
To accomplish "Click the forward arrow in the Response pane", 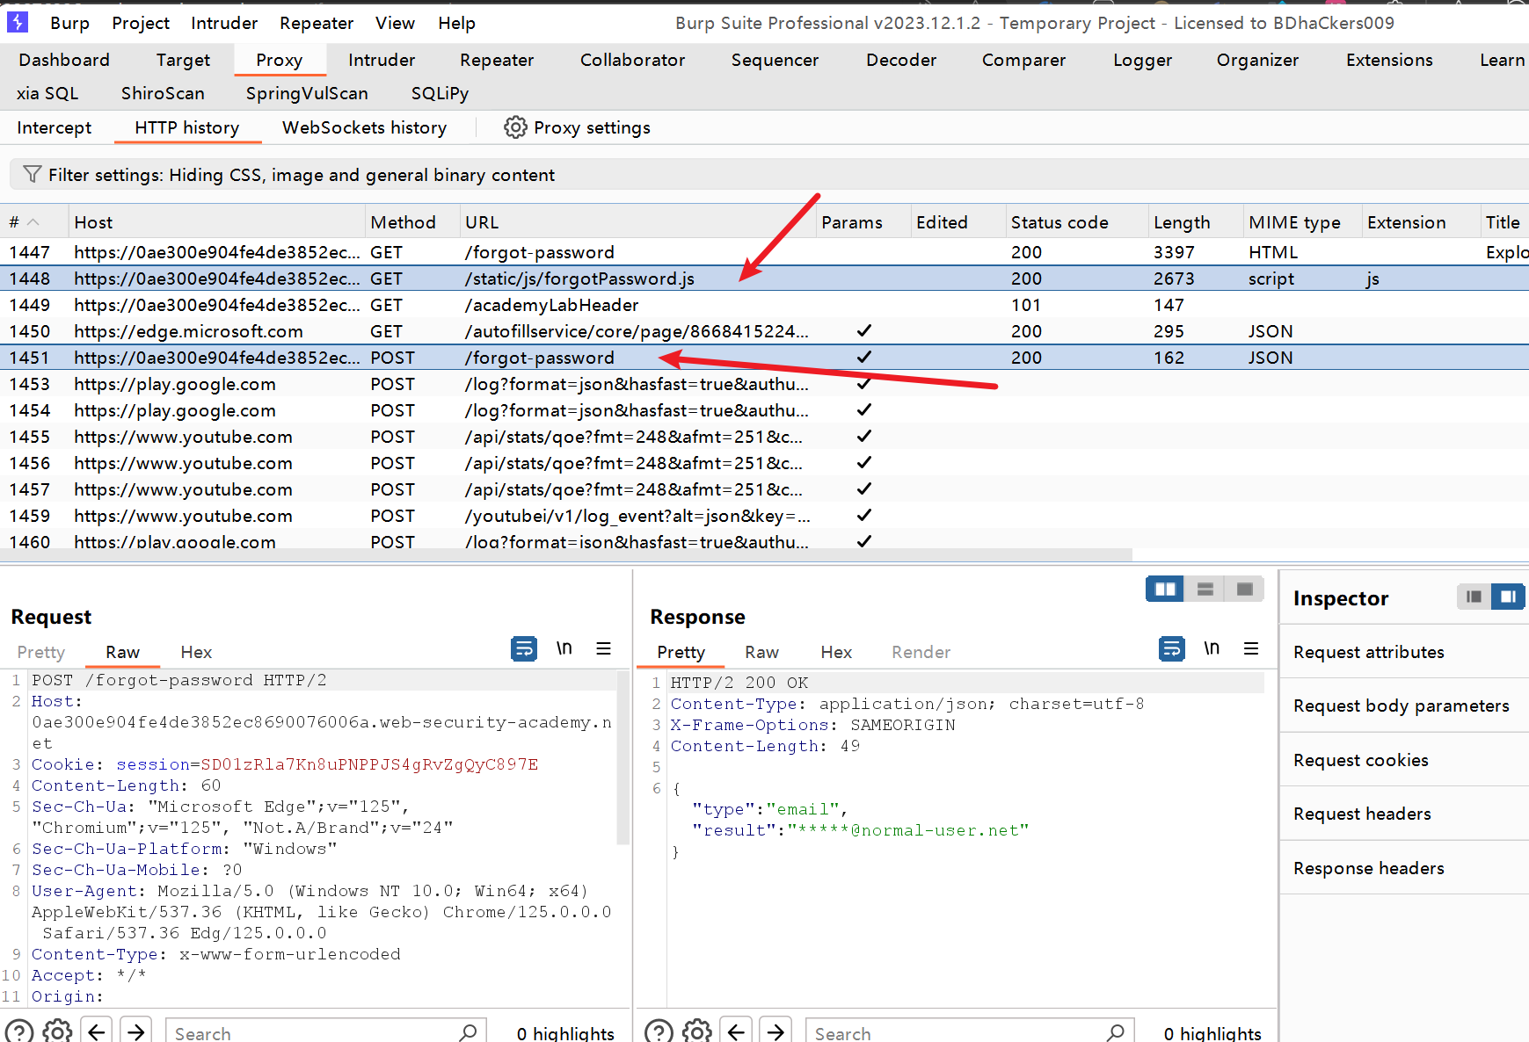I will point(775,1030).
